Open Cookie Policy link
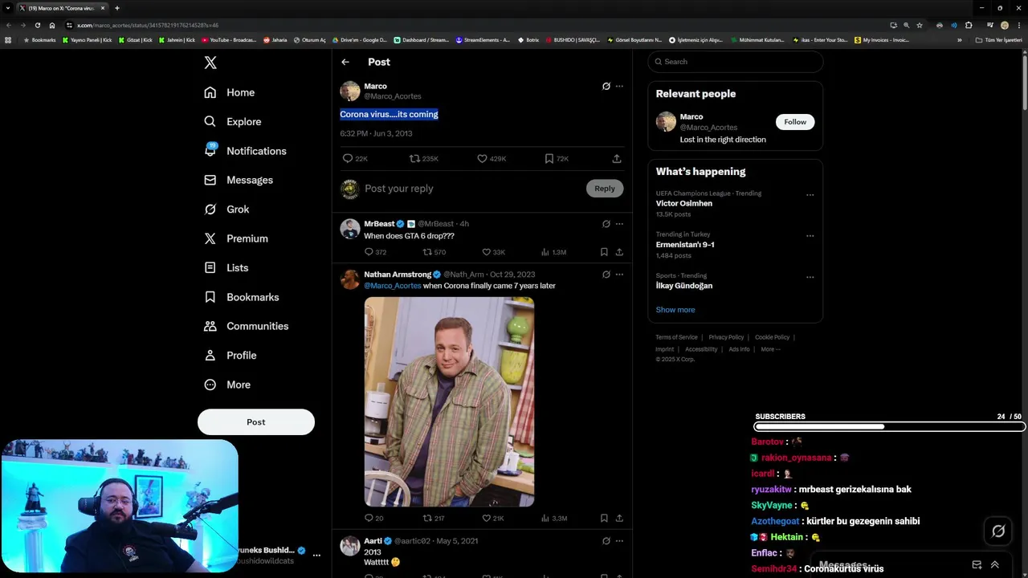Screen dimensions: 1028x578 pos(772,337)
